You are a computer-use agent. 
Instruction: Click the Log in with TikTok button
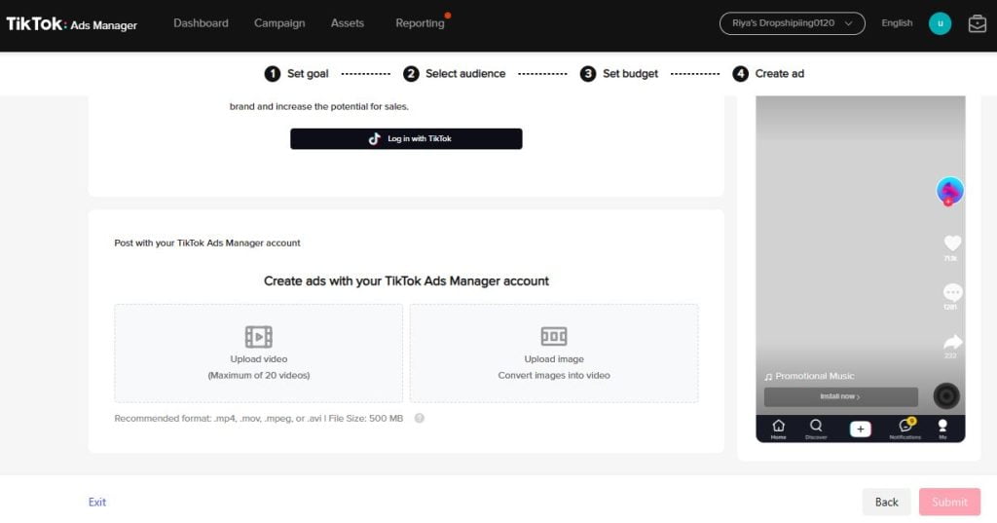(x=406, y=139)
